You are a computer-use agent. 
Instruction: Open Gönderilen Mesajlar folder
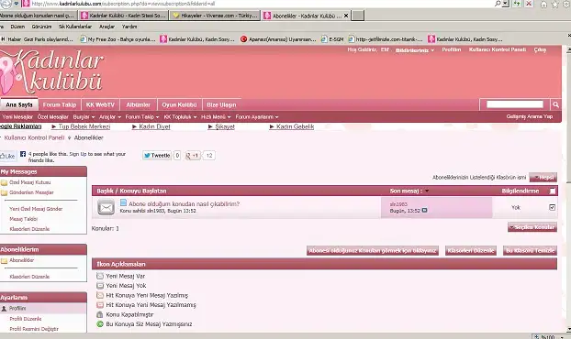coord(31,192)
